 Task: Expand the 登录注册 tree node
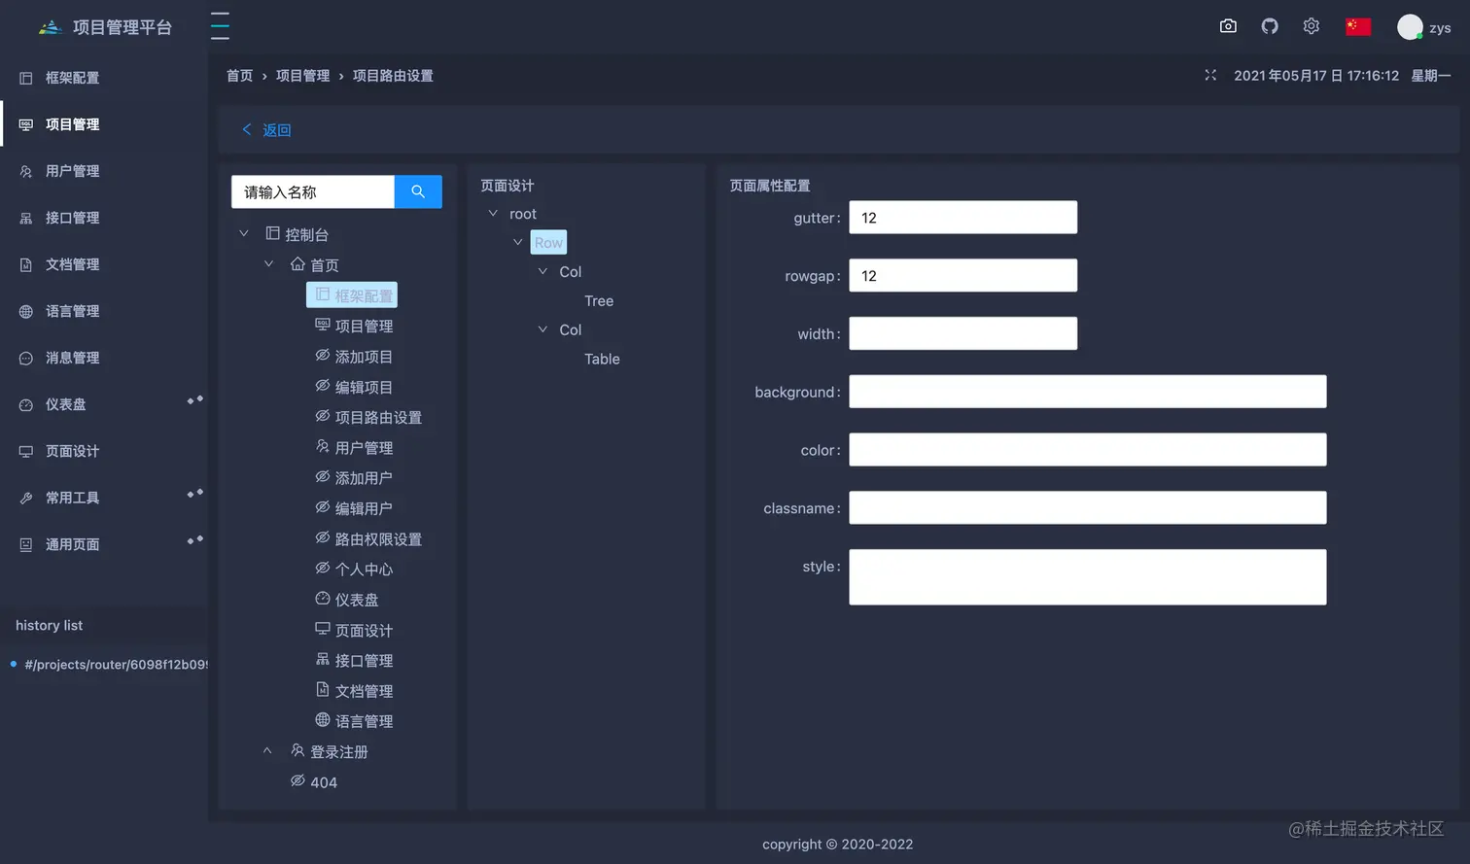tap(267, 751)
